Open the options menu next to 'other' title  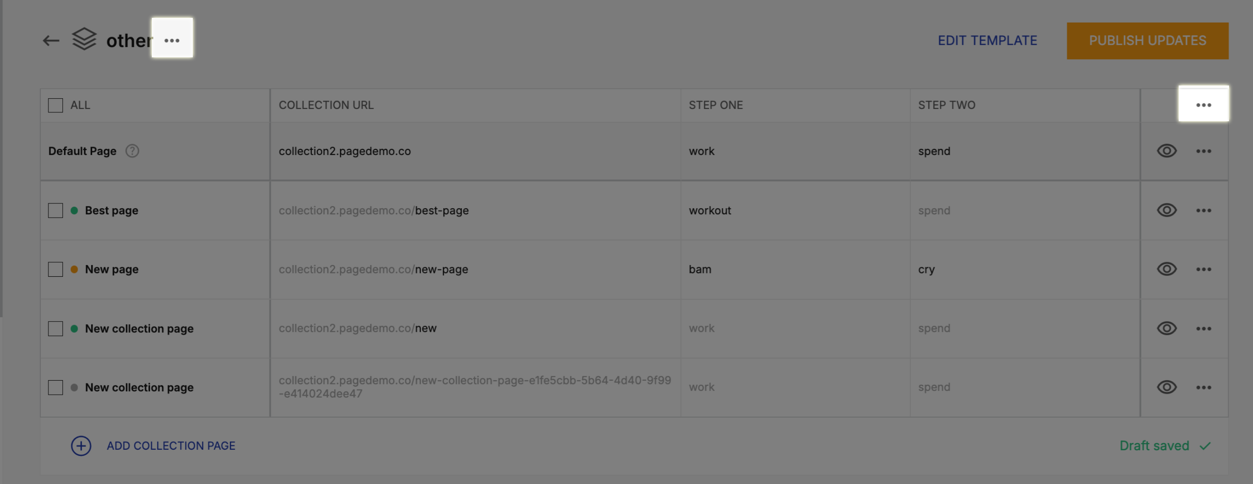point(172,40)
